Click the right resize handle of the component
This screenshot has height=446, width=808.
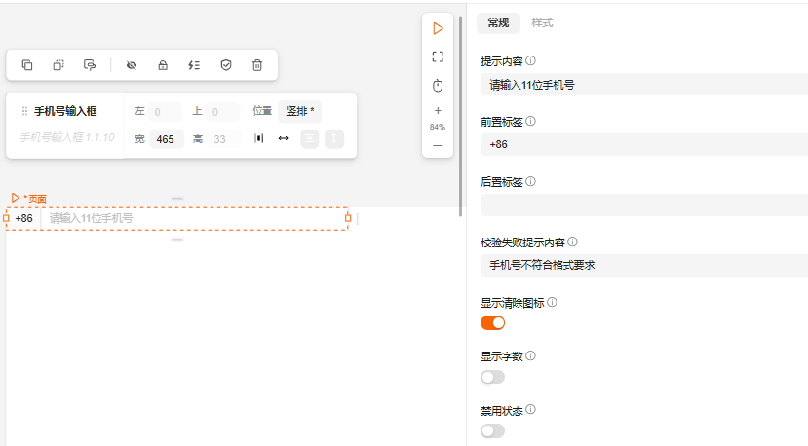click(x=348, y=218)
